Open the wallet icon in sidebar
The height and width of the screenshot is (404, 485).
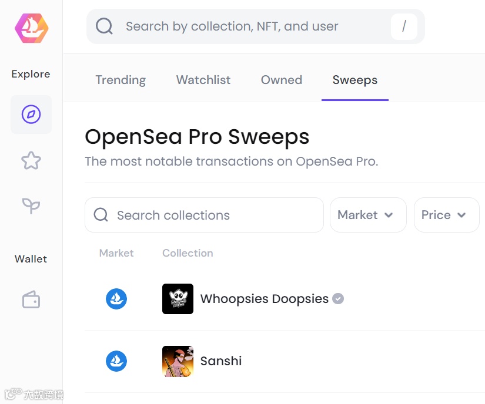point(31,299)
